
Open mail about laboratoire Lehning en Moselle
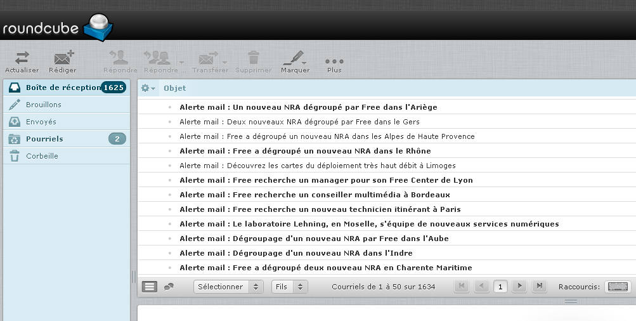click(387, 224)
